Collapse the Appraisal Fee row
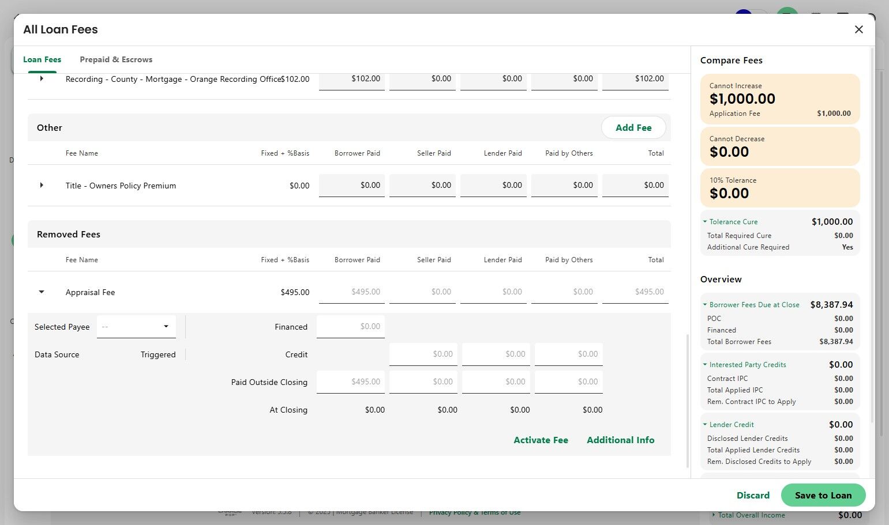Image resolution: width=889 pixels, height=525 pixels. pos(42,292)
